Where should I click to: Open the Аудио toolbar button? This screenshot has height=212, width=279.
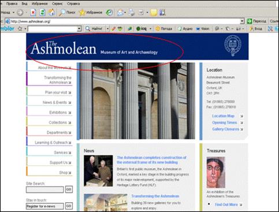pyautogui.click(x=185, y=29)
